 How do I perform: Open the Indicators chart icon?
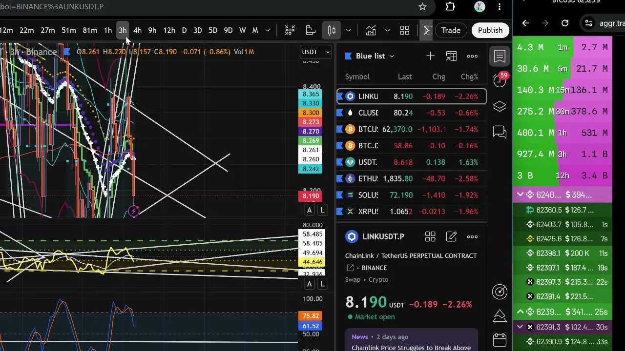371,31
